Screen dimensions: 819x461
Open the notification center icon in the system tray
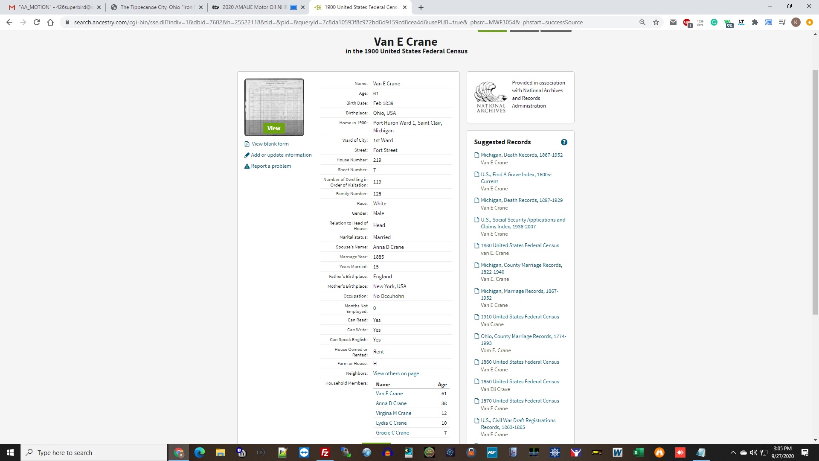(805, 452)
